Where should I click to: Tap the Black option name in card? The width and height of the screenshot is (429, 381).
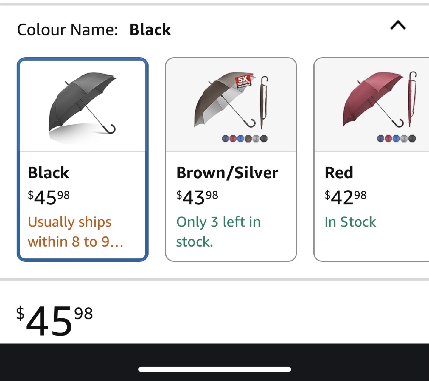click(x=49, y=173)
